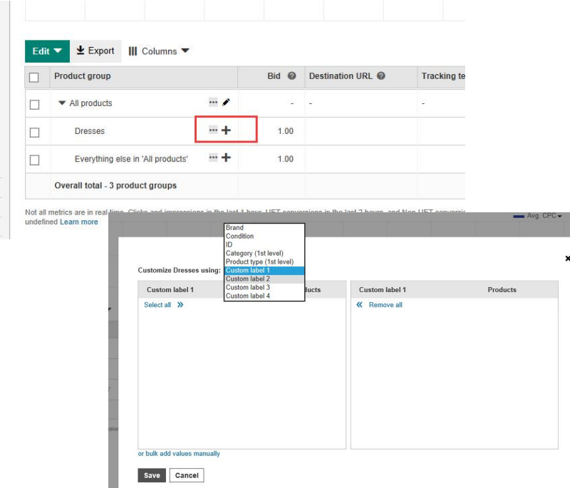
Task: Collapse the All products tree group
Action: (x=62, y=103)
